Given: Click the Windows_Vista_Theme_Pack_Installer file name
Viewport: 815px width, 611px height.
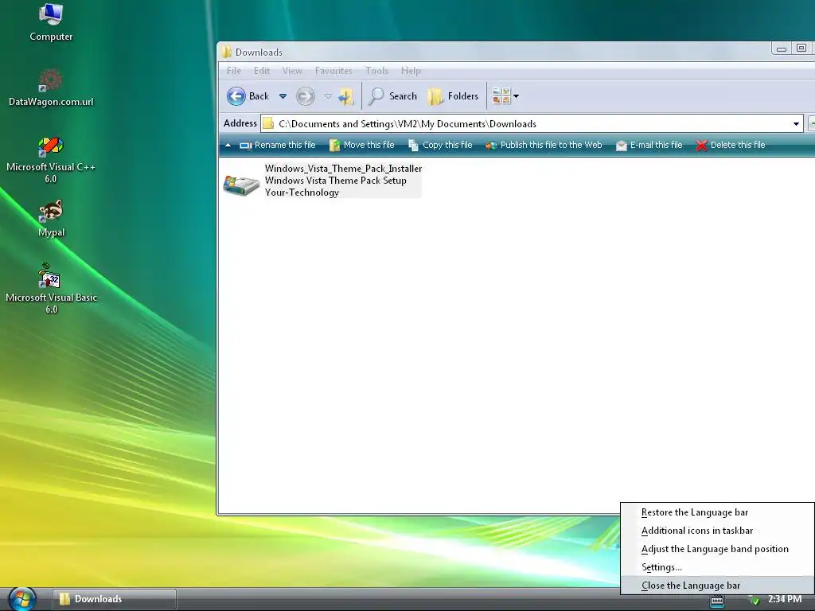Looking at the screenshot, I should 343,169.
